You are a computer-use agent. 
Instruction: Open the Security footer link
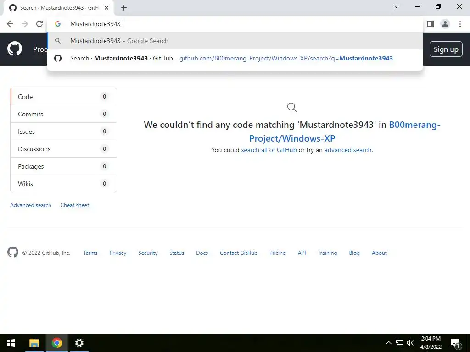(148, 253)
